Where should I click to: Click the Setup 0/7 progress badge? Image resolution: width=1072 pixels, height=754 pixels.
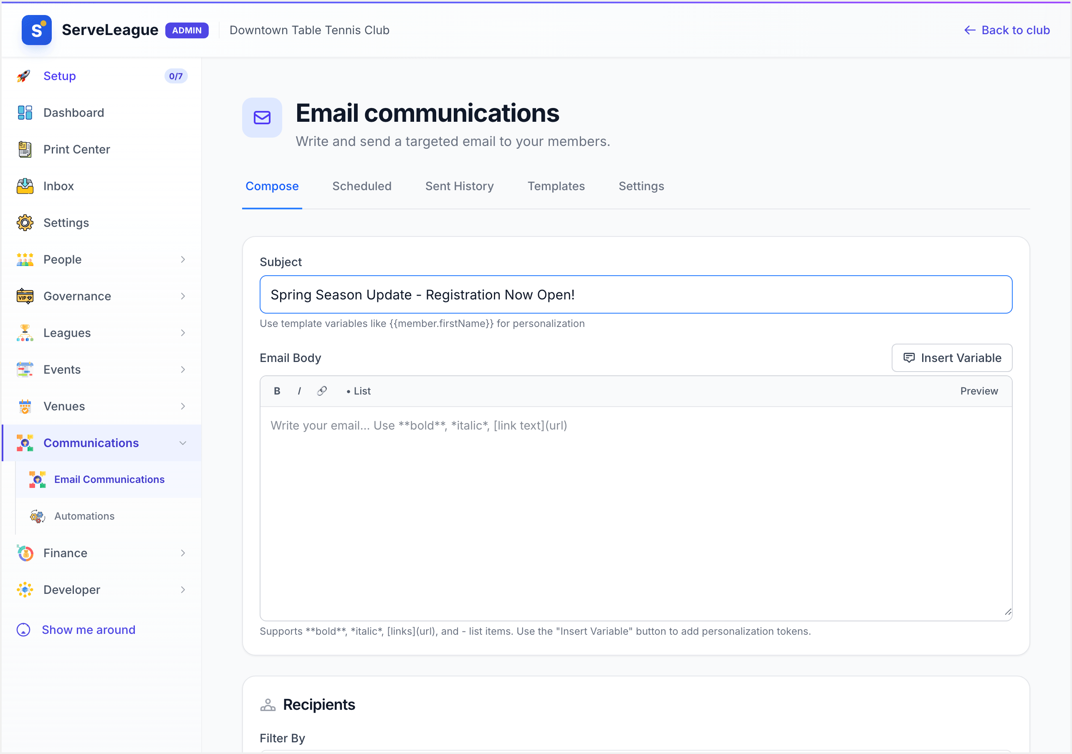176,76
